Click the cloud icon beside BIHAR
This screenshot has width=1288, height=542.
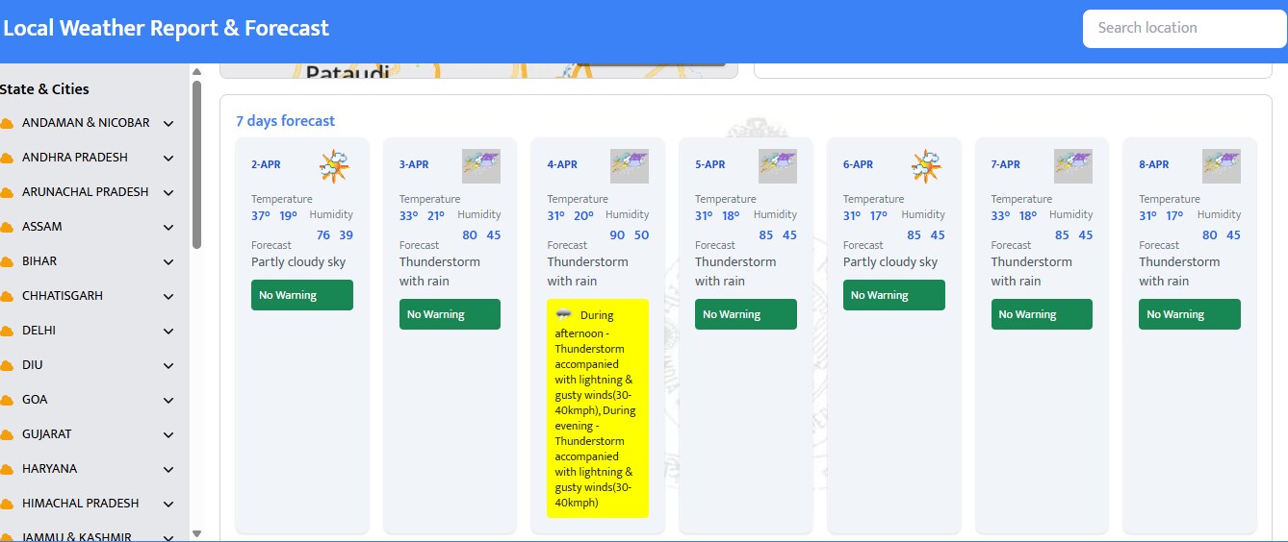click(x=7, y=262)
